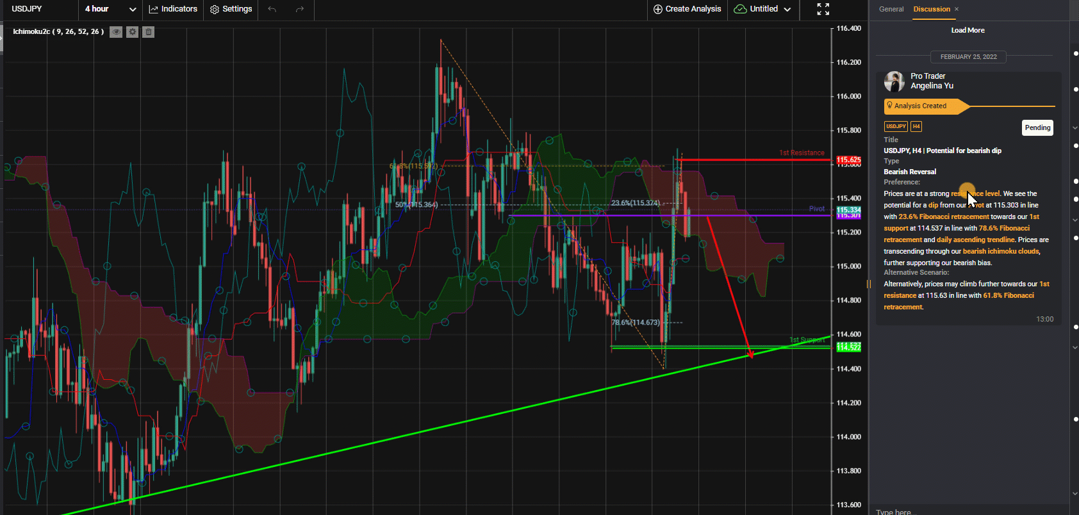Viewport: 1079px width, 515px height.
Task: Click the 115.625 resistance price label
Action: (848, 160)
